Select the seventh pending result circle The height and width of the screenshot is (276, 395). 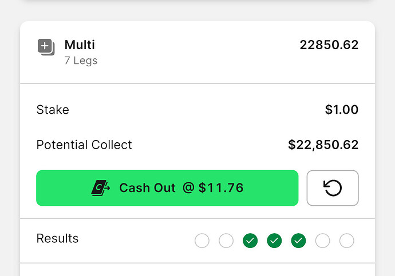tap(347, 241)
